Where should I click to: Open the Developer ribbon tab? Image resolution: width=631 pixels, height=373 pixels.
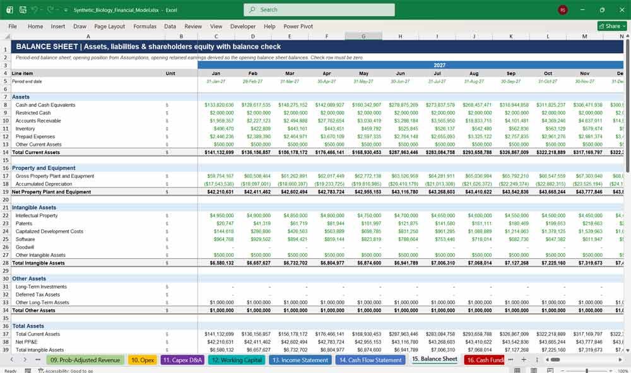pyautogui.click(x=243, y=26)
